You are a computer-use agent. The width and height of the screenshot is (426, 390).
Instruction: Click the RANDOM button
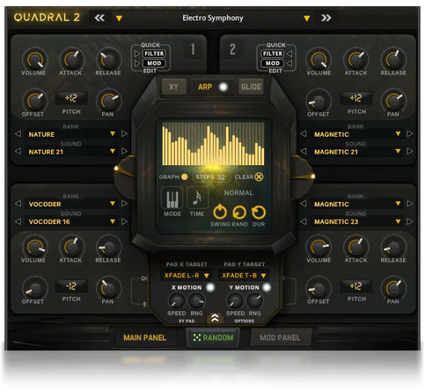point(213,338)
